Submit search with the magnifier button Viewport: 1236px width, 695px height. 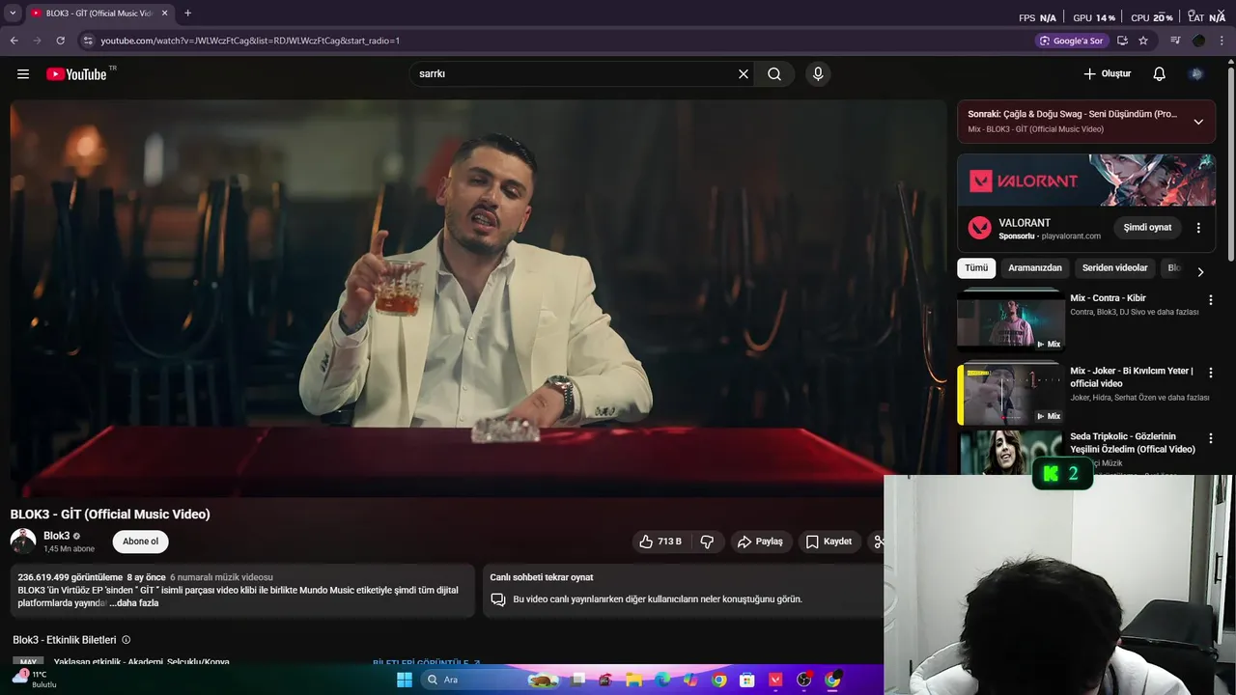[774, 73]
